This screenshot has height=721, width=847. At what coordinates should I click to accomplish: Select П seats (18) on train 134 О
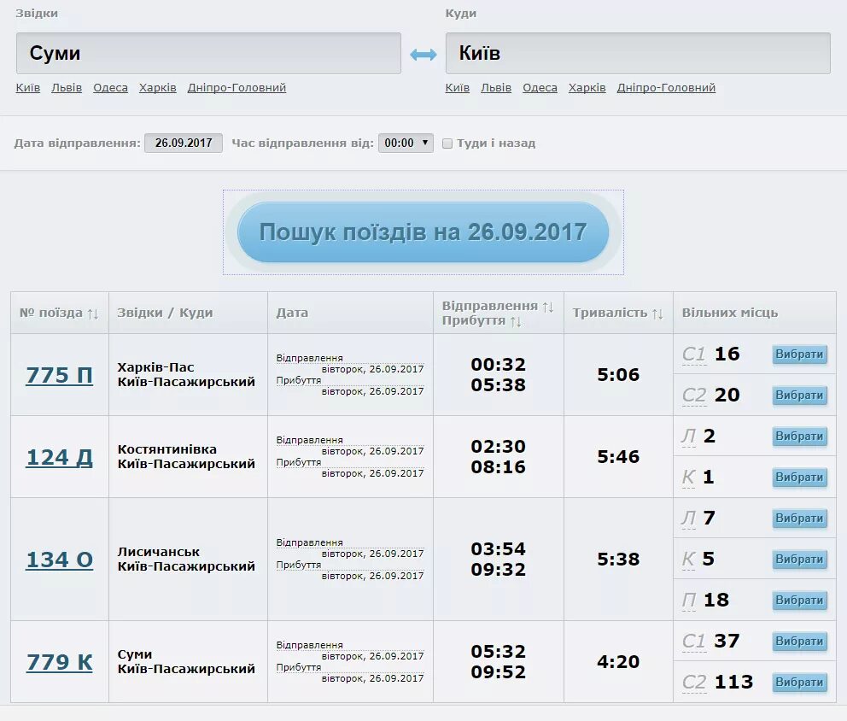coord(799,601)
